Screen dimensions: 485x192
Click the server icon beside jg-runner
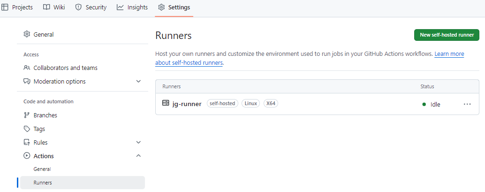tap(166, 103)
